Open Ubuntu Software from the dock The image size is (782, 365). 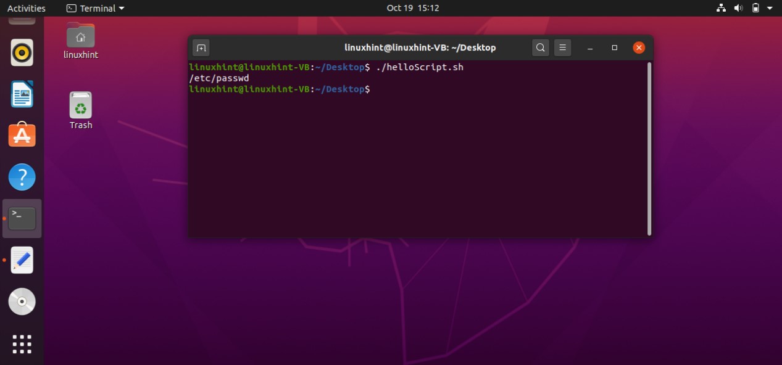(22, 135)
